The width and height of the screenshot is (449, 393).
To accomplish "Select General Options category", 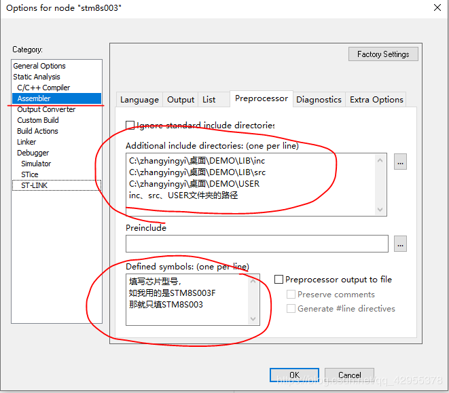I will (39, 66).
